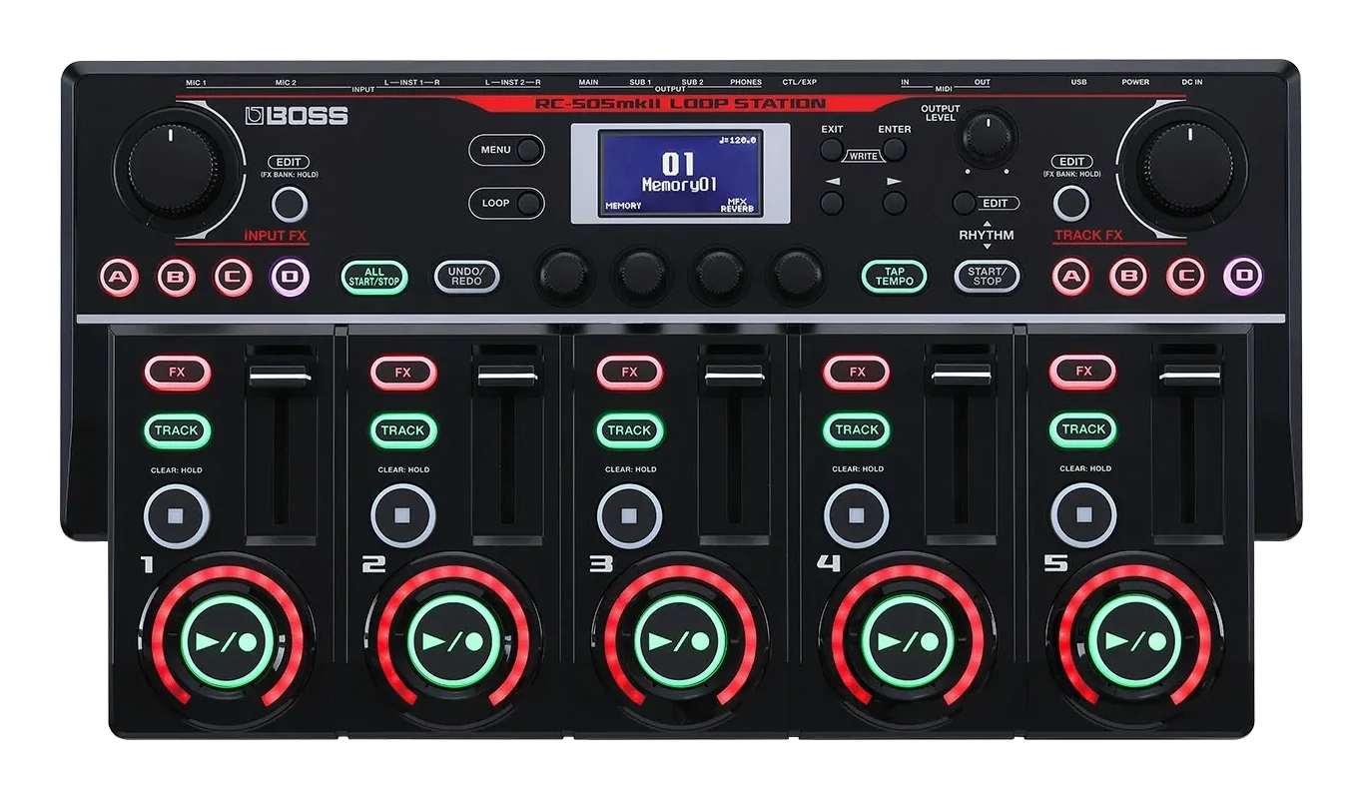The image size is (1358, 811).
Task: Move cursor with the right arrow button
Action: (x=895, y=203)
